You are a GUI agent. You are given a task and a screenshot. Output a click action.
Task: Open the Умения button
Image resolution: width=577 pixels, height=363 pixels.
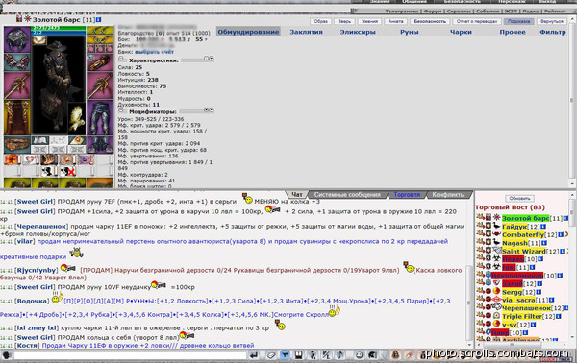(x=369, y=21)
